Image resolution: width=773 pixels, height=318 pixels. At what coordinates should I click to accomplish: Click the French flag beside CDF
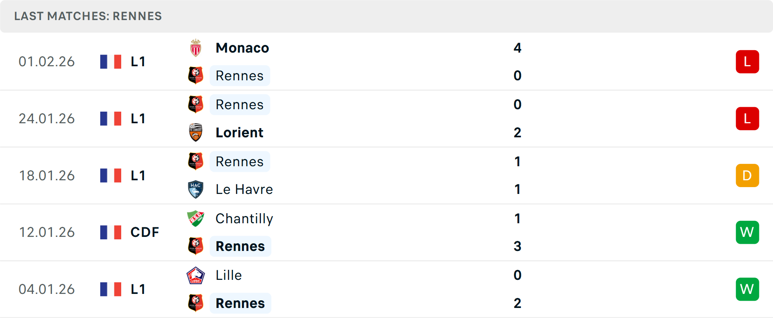(x=111, y=232)
